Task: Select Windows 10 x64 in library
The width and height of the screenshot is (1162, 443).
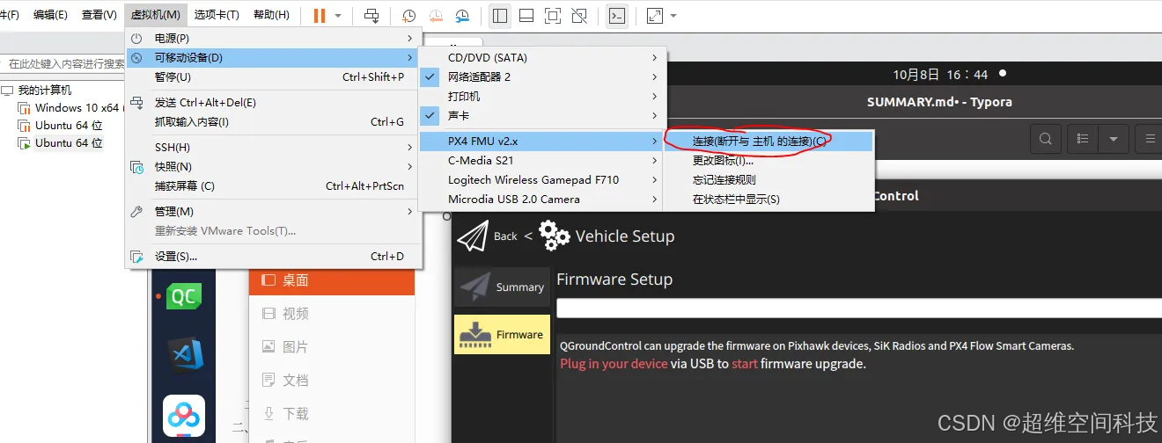Action: click(76, 108)
